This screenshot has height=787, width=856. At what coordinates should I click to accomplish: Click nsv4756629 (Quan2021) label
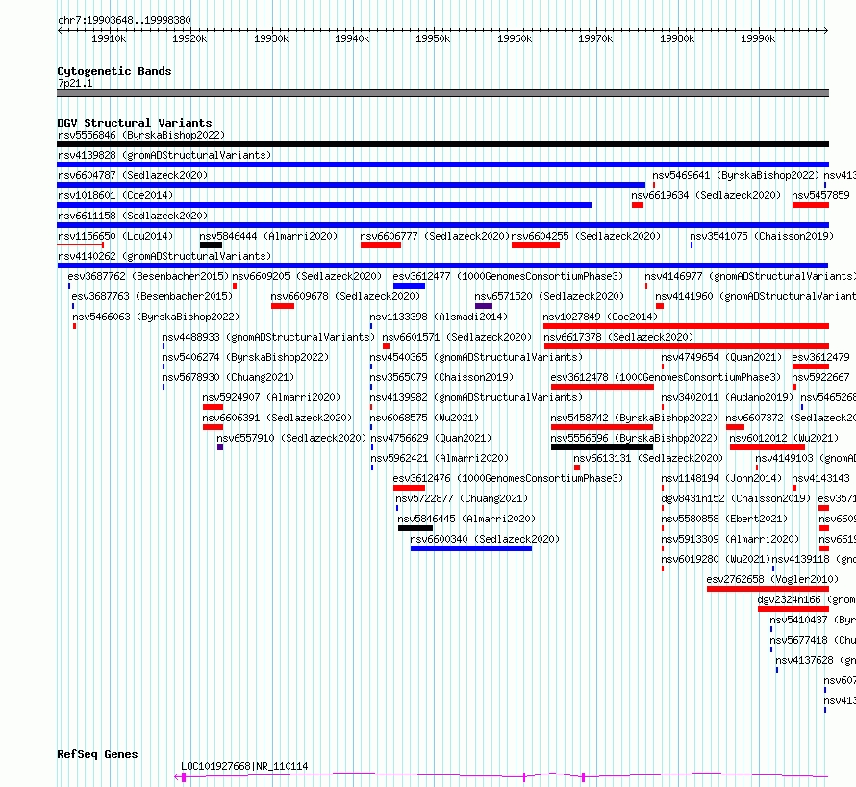[x=431, y=438]
